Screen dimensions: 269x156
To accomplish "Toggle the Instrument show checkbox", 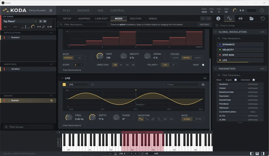I will coord(254,80).
